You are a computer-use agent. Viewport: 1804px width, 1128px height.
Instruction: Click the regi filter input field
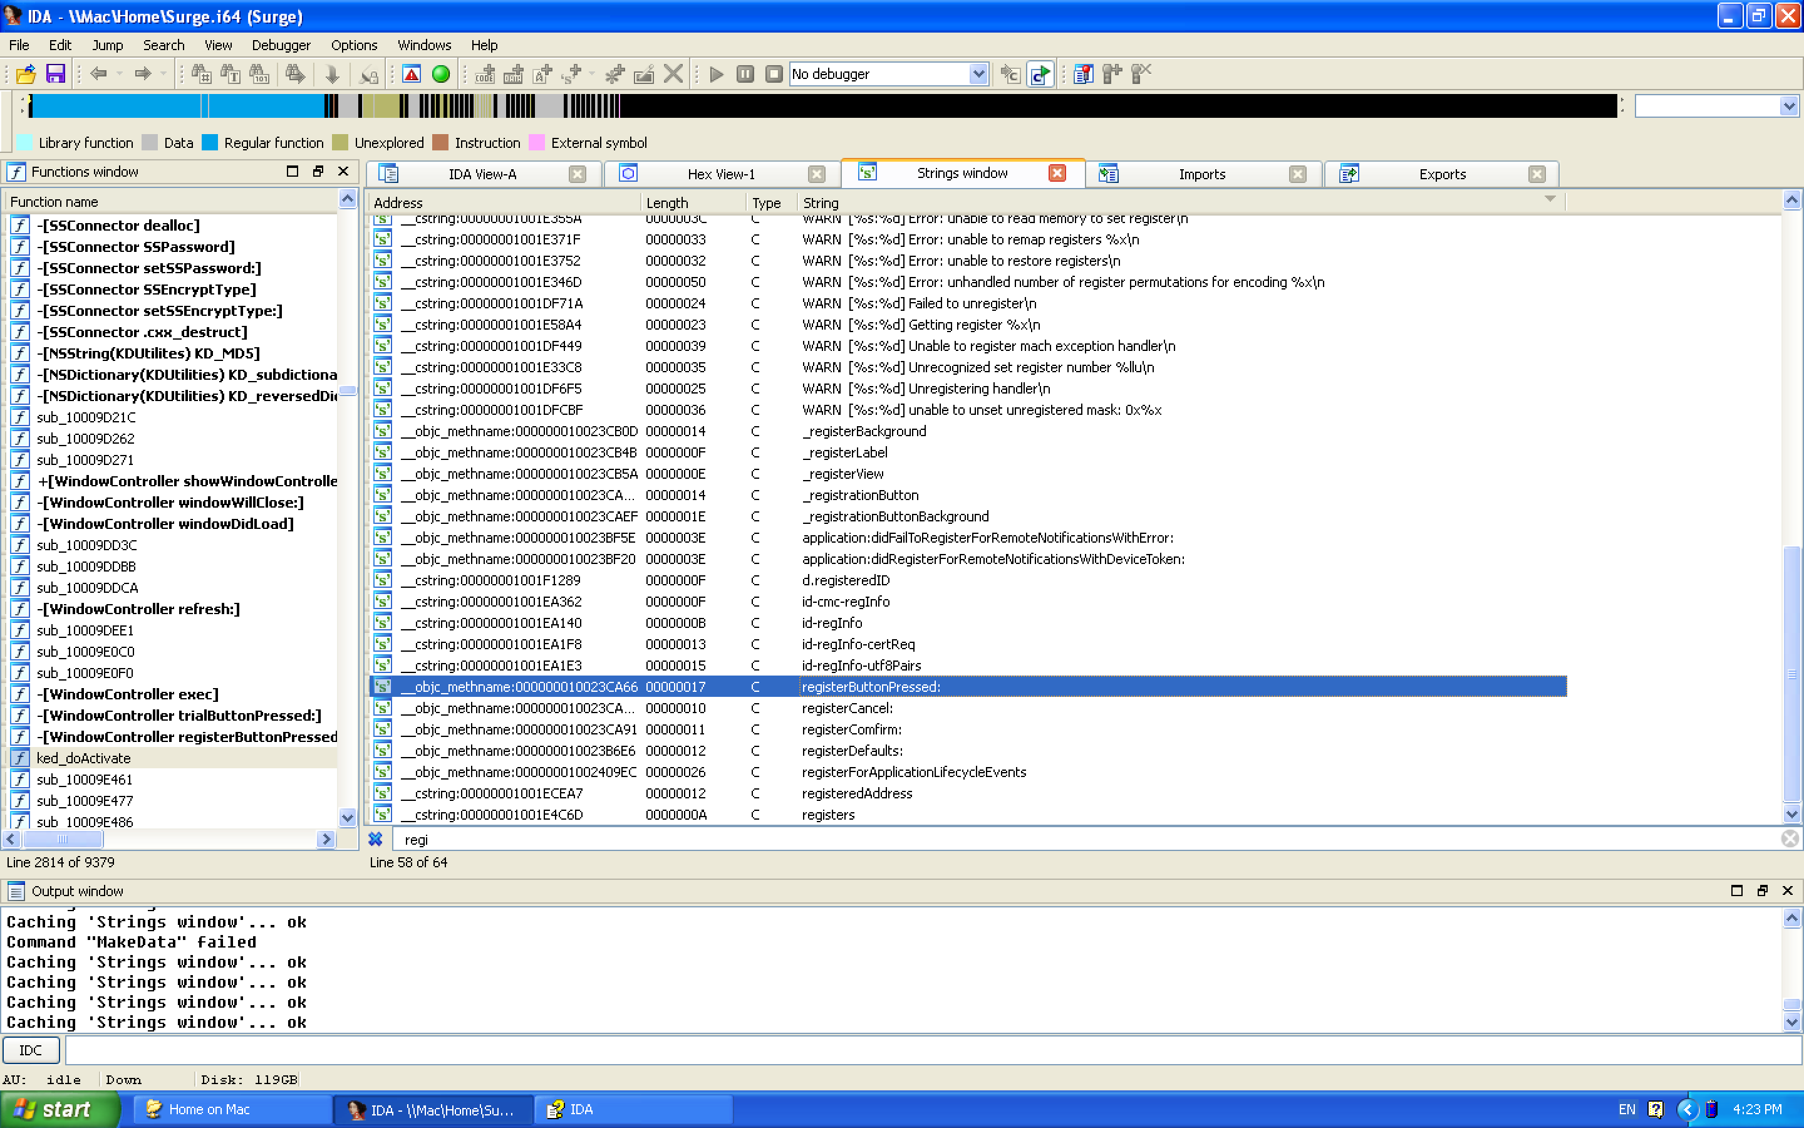pos(745,838)
